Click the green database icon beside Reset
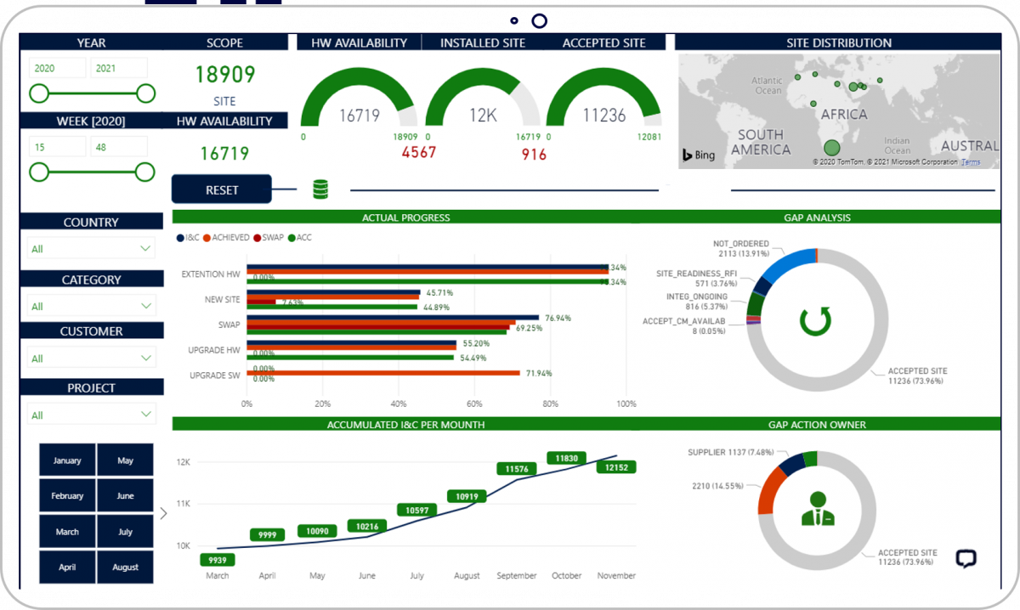Image resolution: width=1020 pixels, height=610 pixels. click(320, 189)
